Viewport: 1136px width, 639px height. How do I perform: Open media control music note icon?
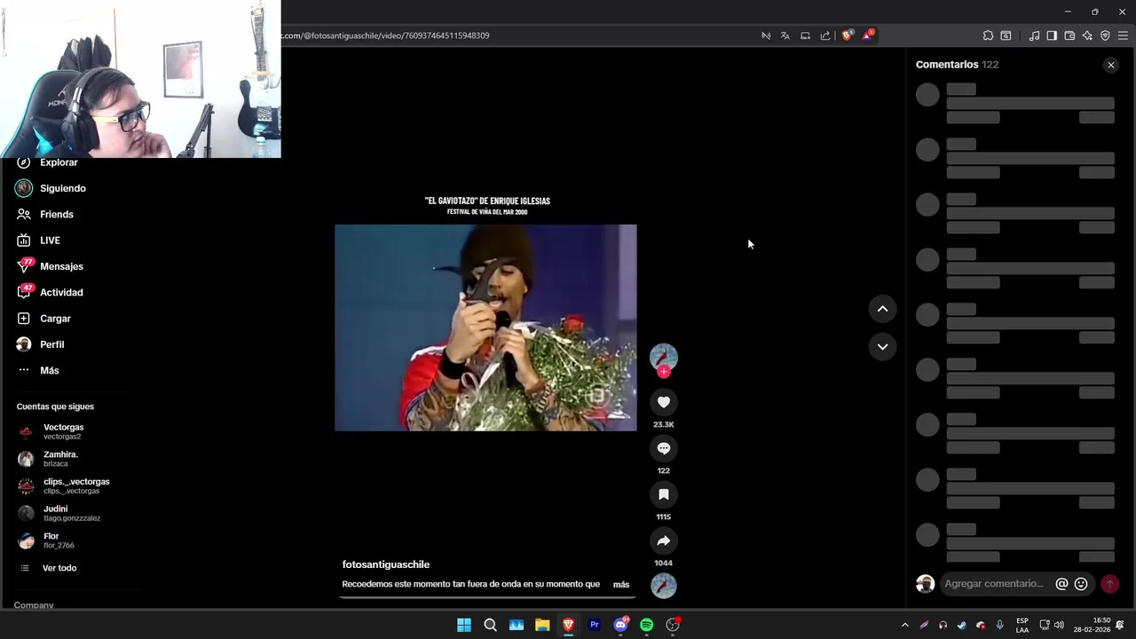1034,35
